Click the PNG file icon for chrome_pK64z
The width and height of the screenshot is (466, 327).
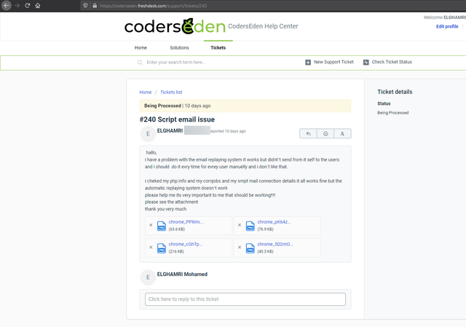tap(250, 226)
